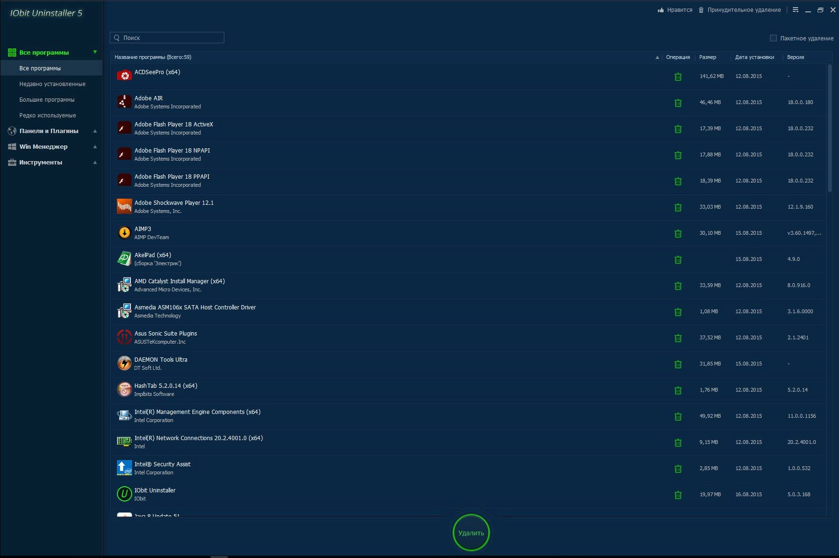
Task: Sort by Размер column header
Action: (707, 57)
